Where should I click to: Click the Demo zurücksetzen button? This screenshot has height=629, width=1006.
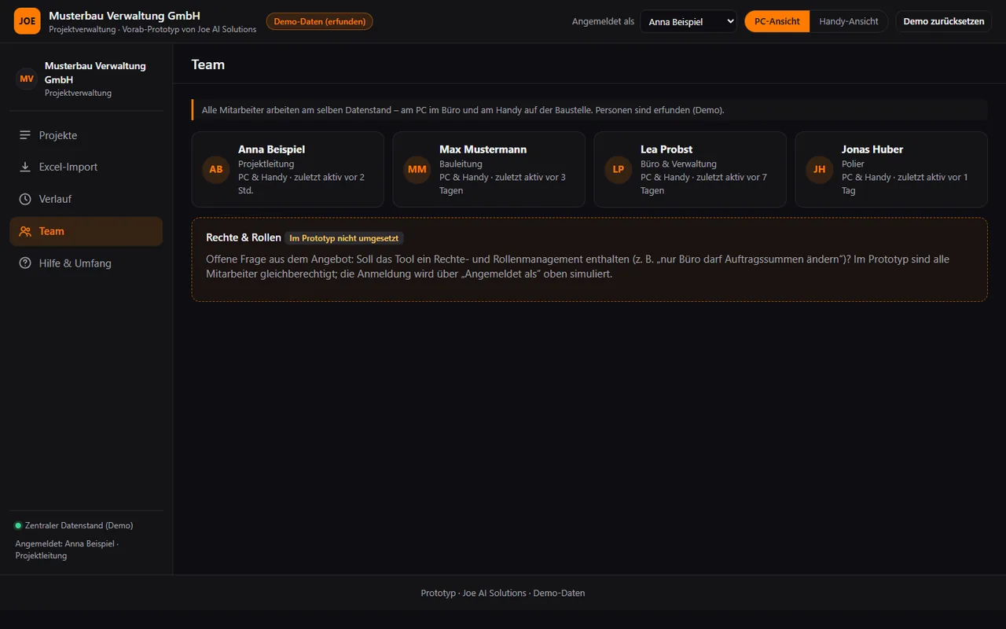[x=944, y=21]
